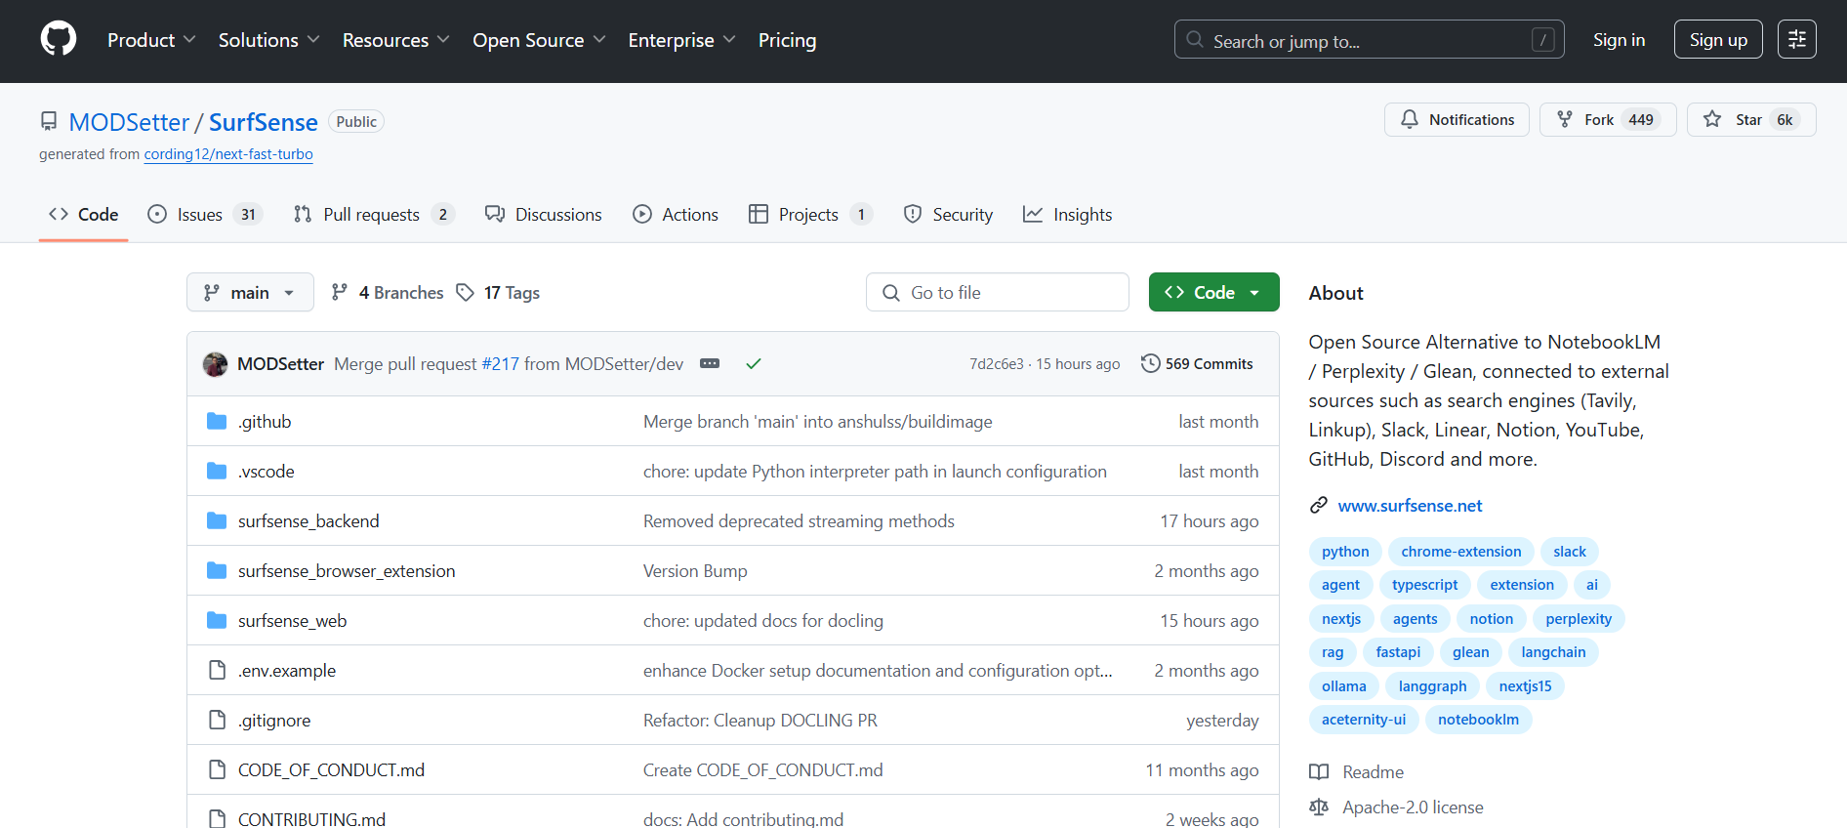
Task: Star the SurfSense repository
Action: point(1751,119)
